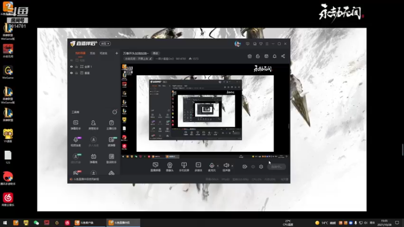Expand the microphone options arrow
The width and height of the screenshot is (404, 227).
(218, 166)
